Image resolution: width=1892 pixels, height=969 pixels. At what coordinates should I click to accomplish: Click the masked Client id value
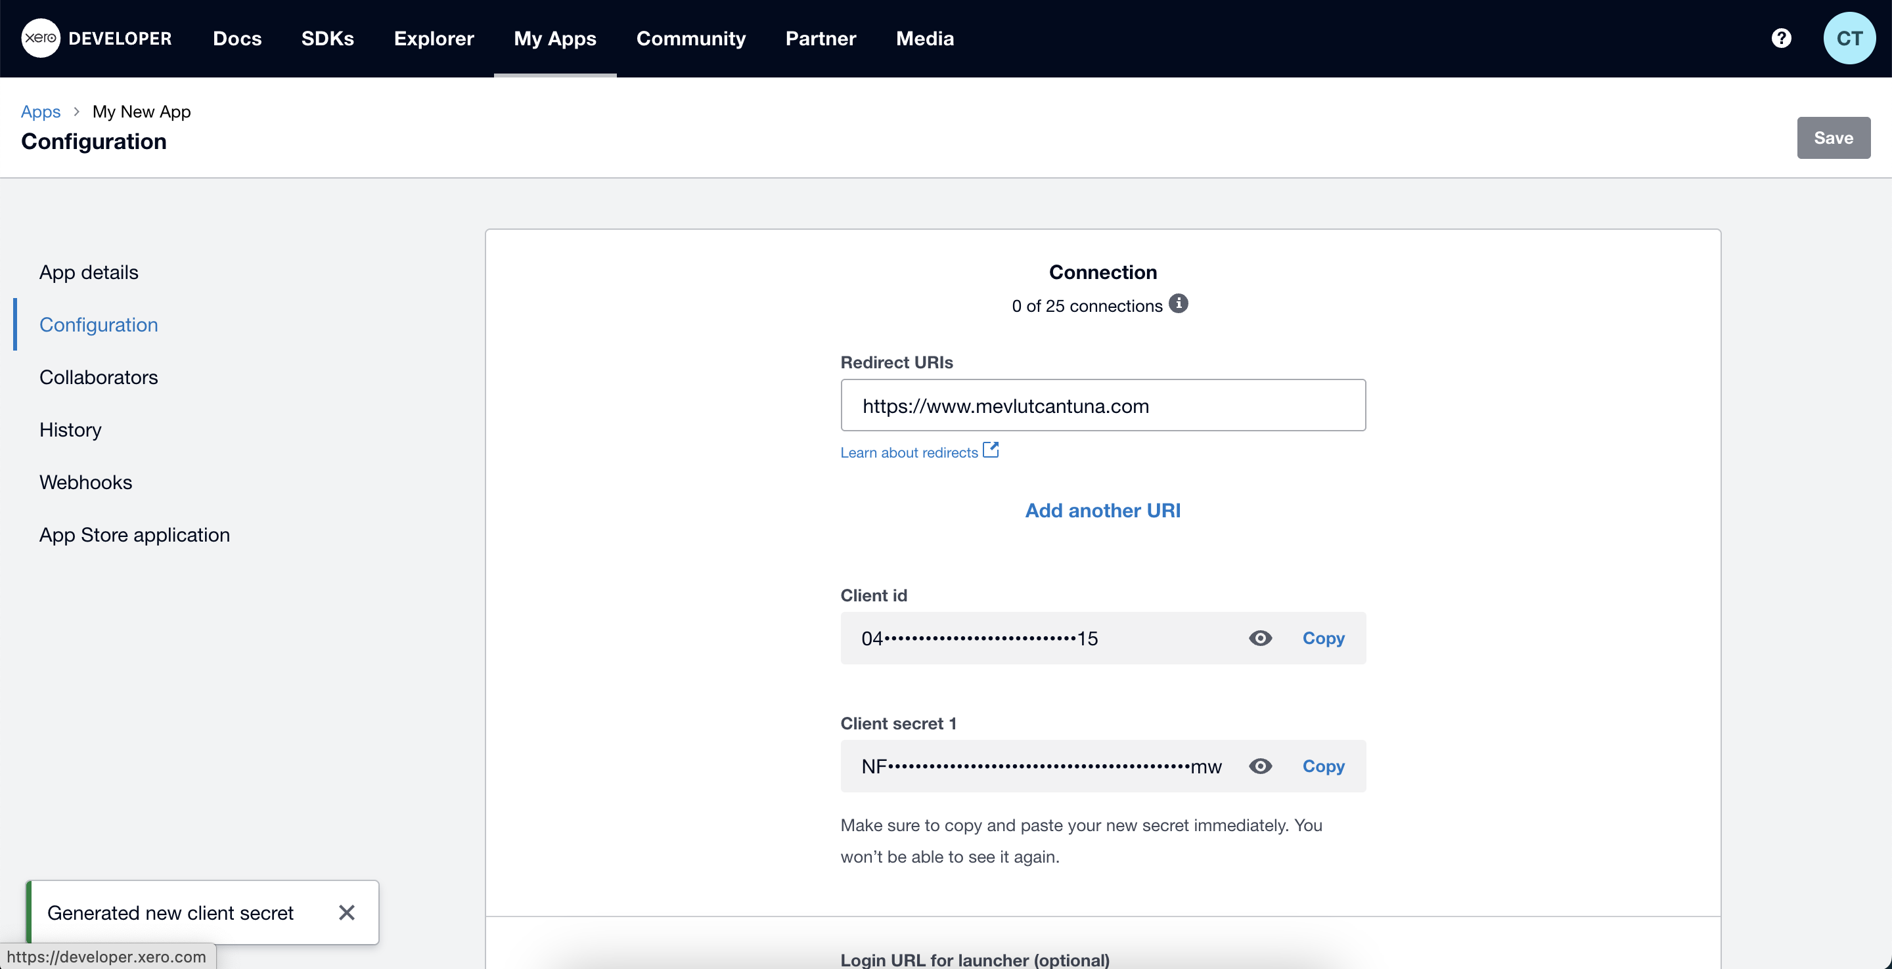pos(980,639)
